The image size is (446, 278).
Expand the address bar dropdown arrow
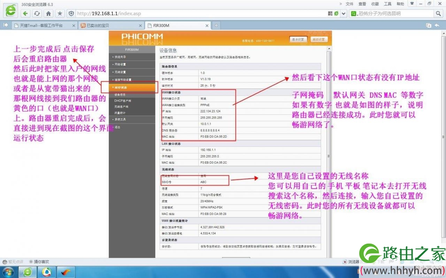(x=344, y=14)
